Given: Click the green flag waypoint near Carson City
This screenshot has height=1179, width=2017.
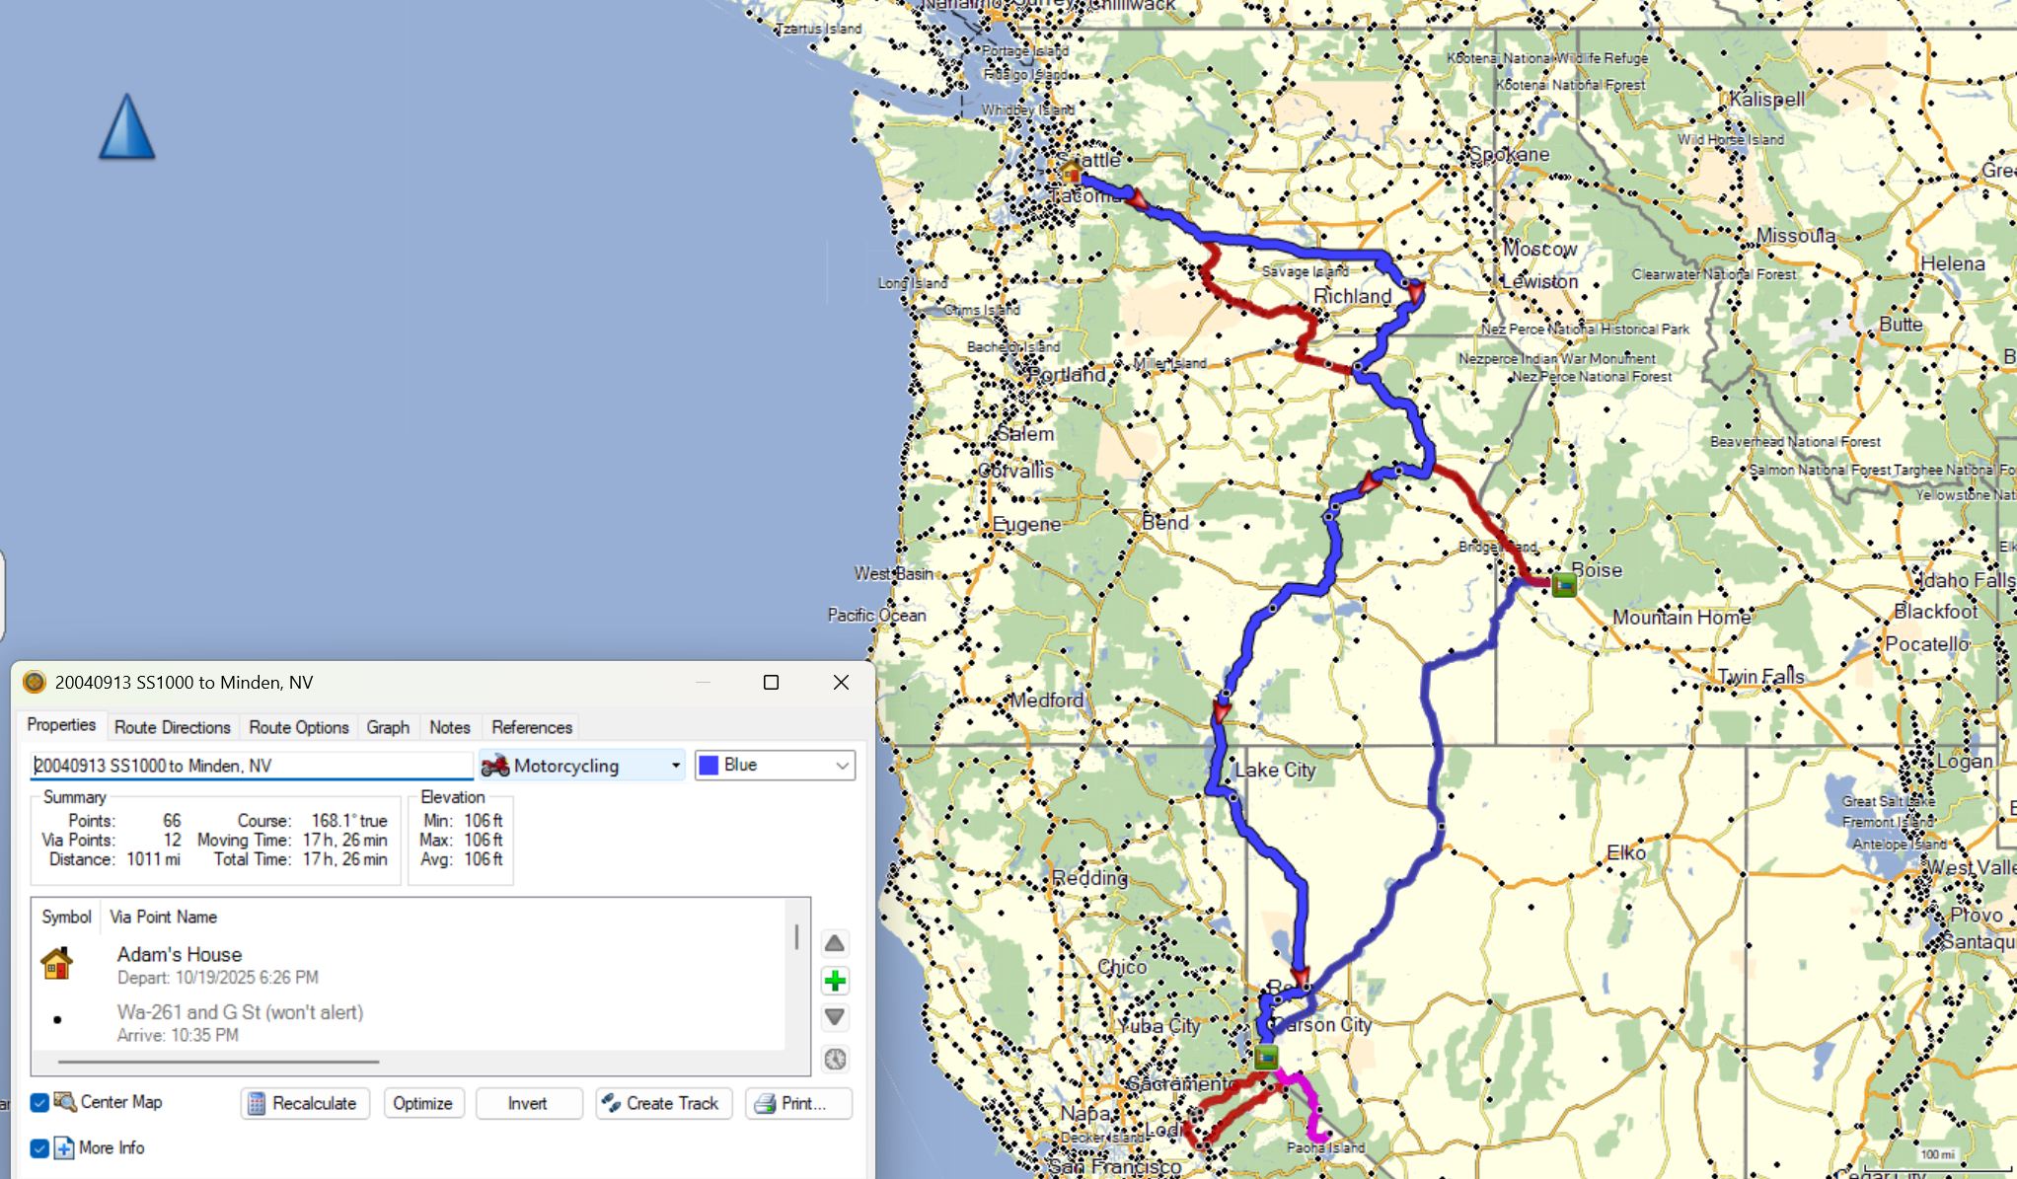Looking at the screenshot, I should [1266, 1058].
